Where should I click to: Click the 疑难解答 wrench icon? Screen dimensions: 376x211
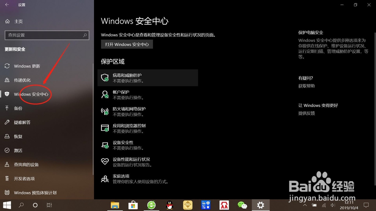click(x=7, y=122)
